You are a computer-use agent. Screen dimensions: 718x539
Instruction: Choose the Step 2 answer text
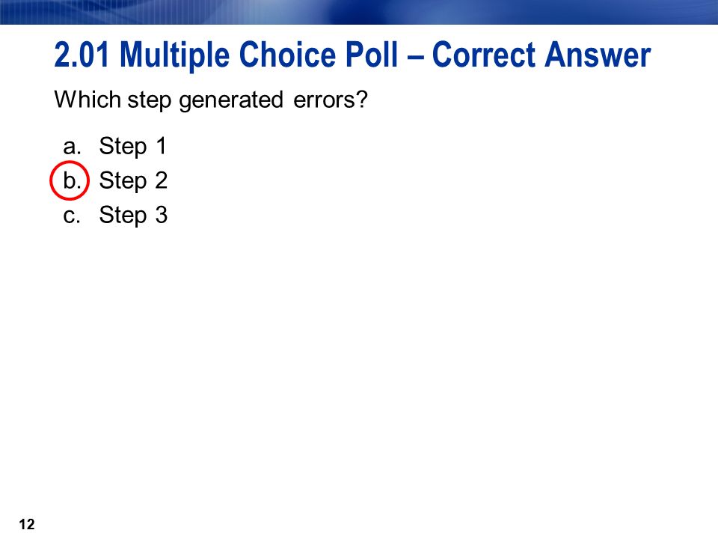pyautogui.click(x=133, y=180)
